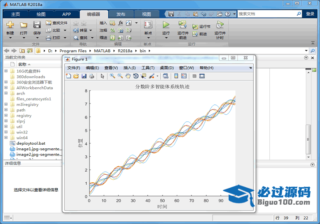Switch to the 绘图 (Plots) tab
The width and height of the screenshot is (320, 224).
point(41,14)
